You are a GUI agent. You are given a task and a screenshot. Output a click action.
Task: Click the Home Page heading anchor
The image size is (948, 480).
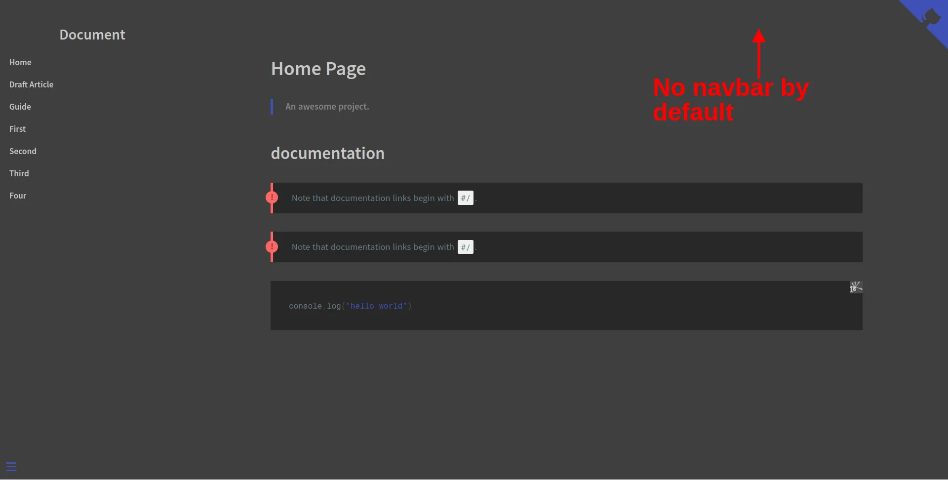(318, 69)
